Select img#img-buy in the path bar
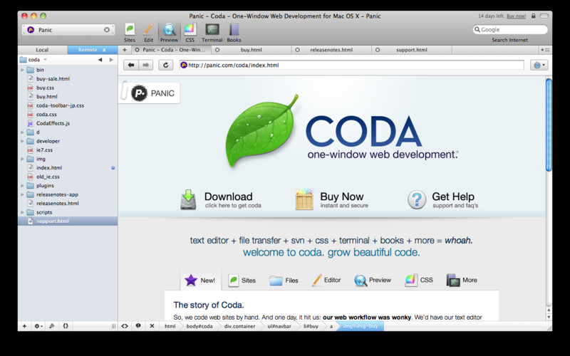Screen dimensions: 570x356 click(361, 326)
